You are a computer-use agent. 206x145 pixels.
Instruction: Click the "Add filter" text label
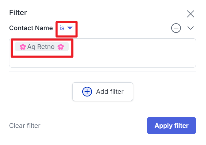tap(110, 92)
